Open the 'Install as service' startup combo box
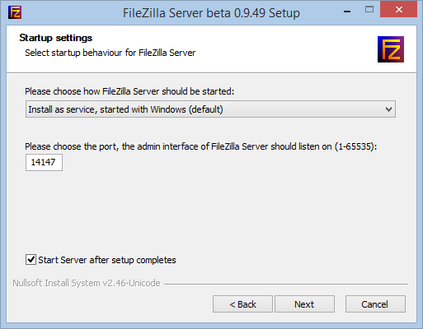The width and height of the screenshot is (423, 329). click(x=210, y=109)
